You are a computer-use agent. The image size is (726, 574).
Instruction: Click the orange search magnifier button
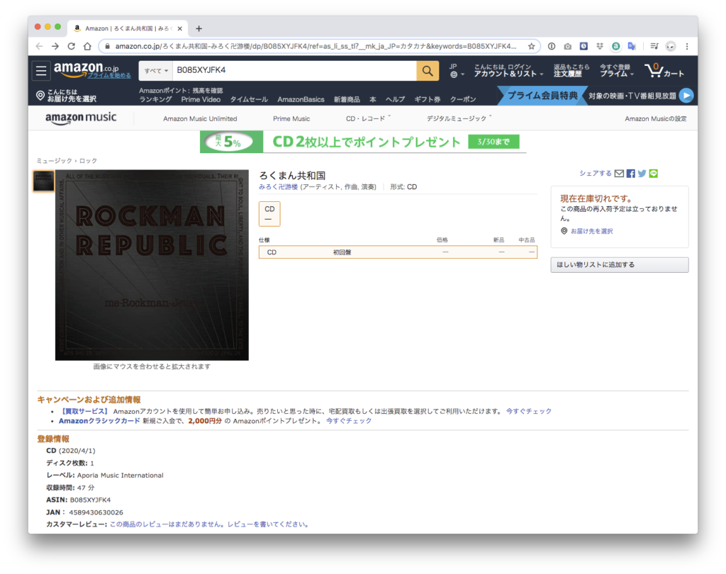tap(428, 71)
